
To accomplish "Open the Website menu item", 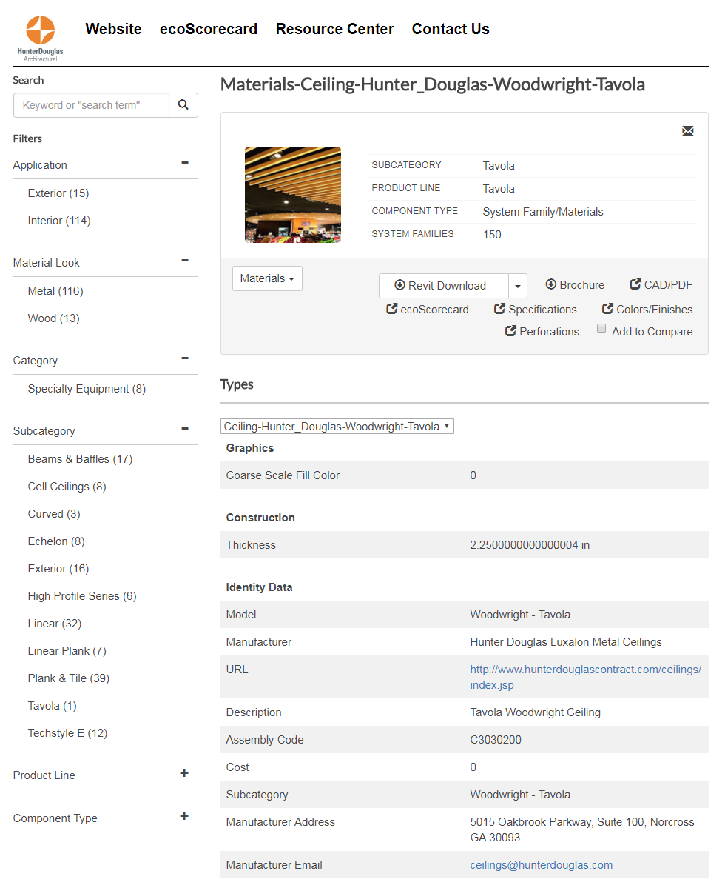I will pos(114,29).
